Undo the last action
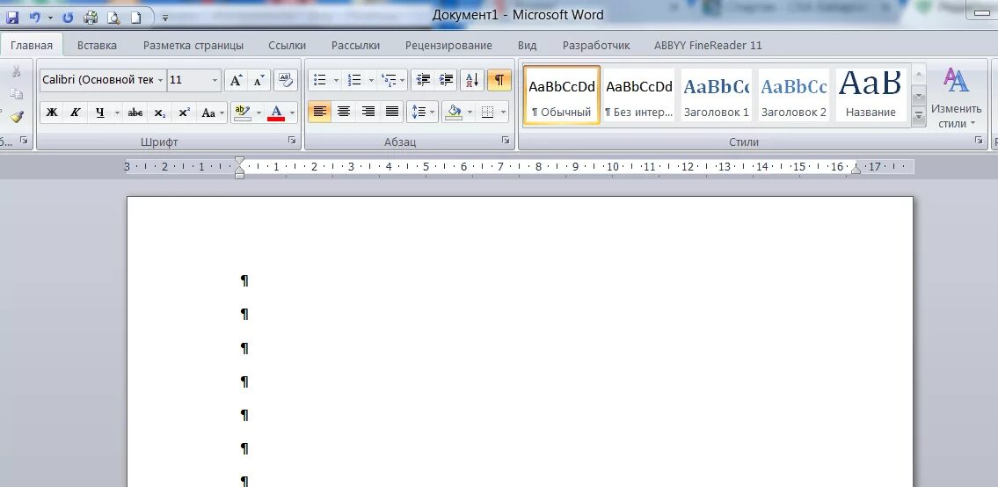The width and height of the screenshot is (998, 487). pyautogui.click(x=35, y=18)
